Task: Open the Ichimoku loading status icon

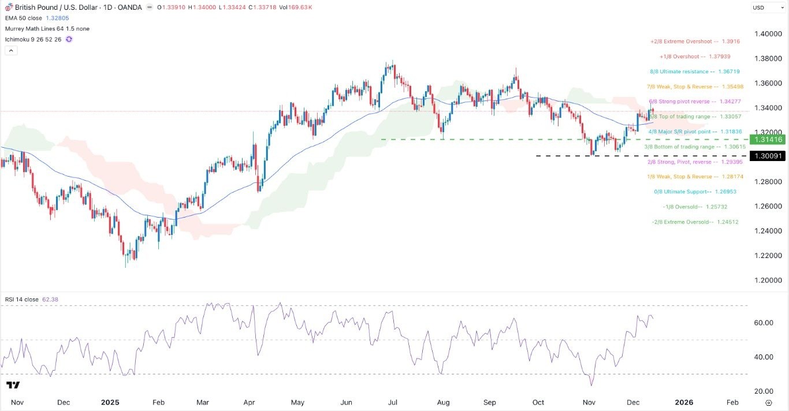Action: tap(69, 38)
